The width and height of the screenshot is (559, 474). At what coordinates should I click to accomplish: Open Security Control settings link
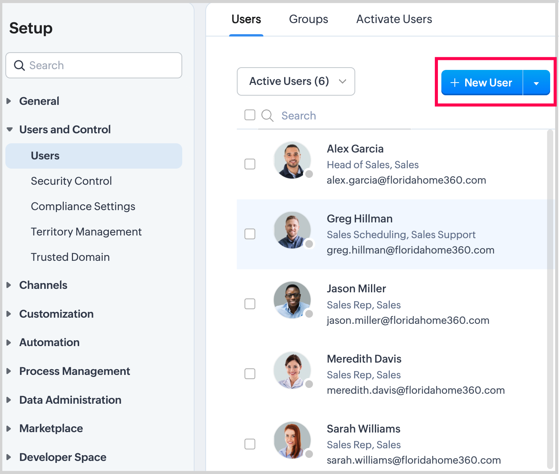pos(71,181)
